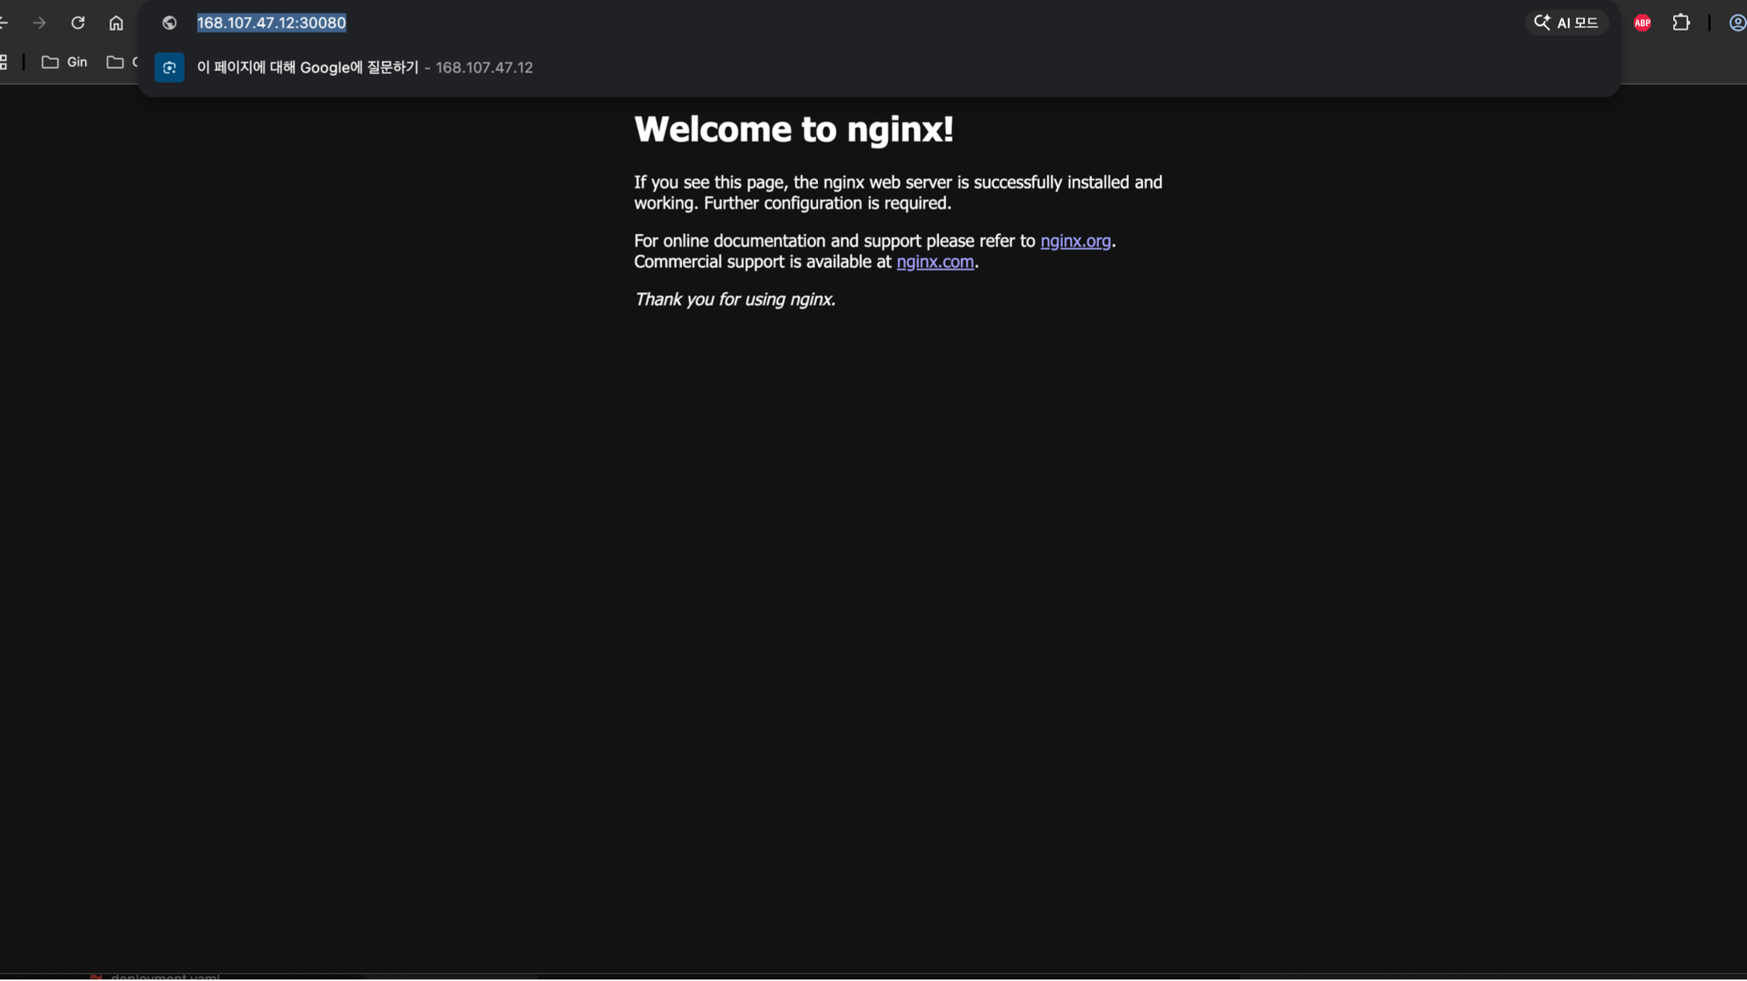Click the address bar URL text
This screenshot has height=981, width=1747.
coord(271,23)
